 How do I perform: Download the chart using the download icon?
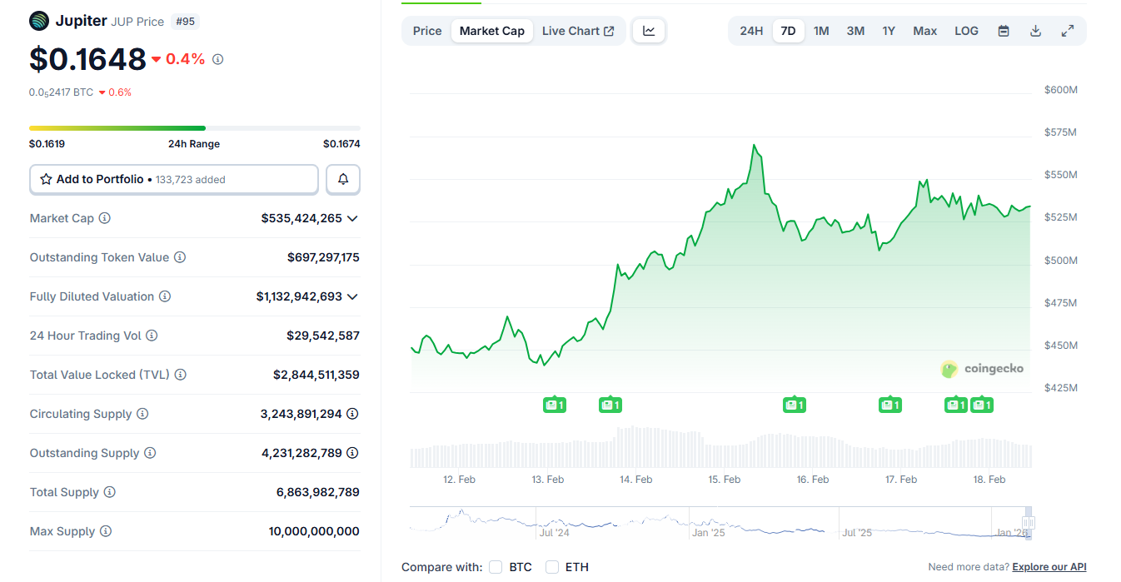pyautogui.click(x=1035, y=30)
